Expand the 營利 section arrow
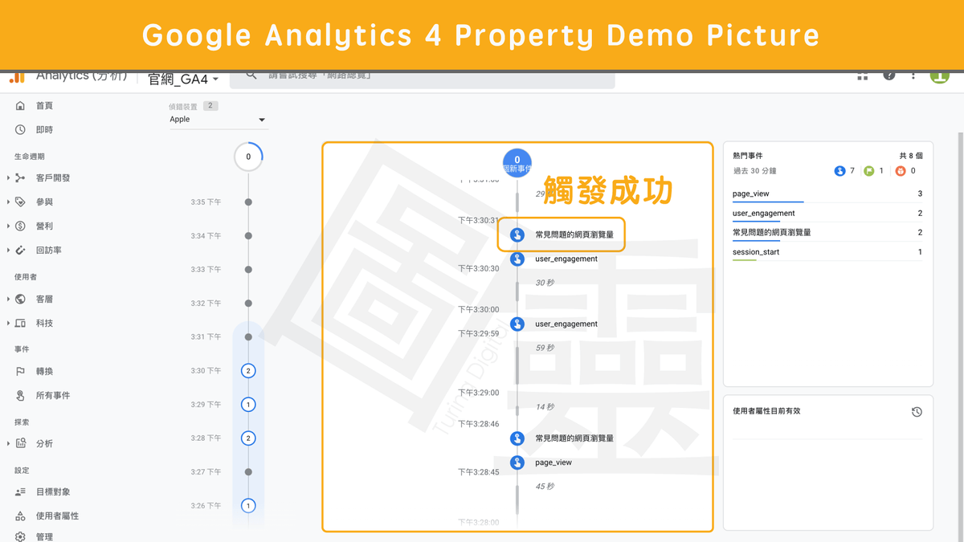Viewport: 964px width, 542px height. [x=8, y=226]
